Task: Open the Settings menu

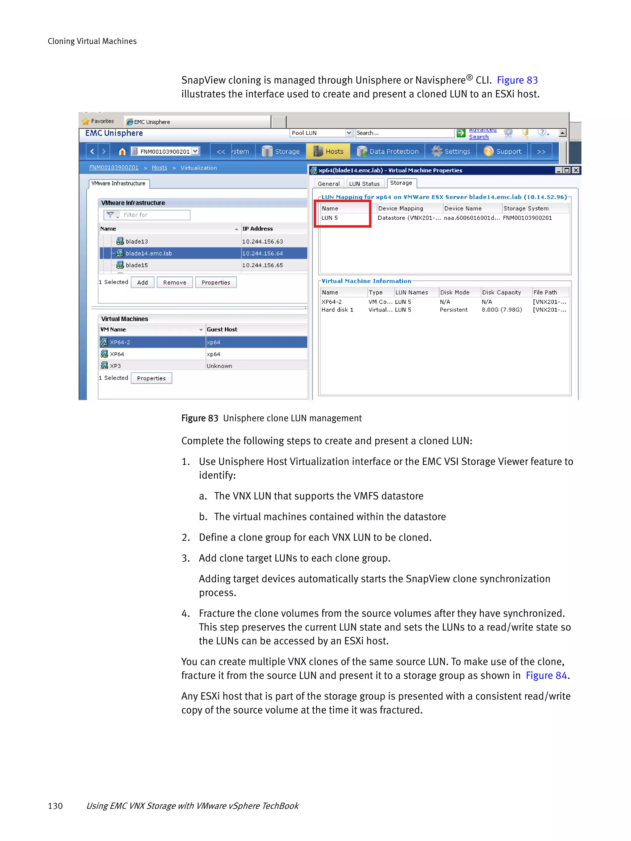Action: 451,151
